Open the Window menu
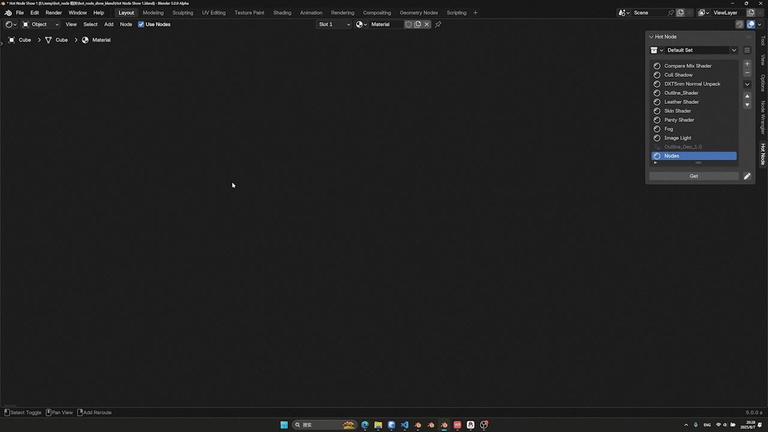The height and width of the screenshot is (432, 768). coord(77,13)
